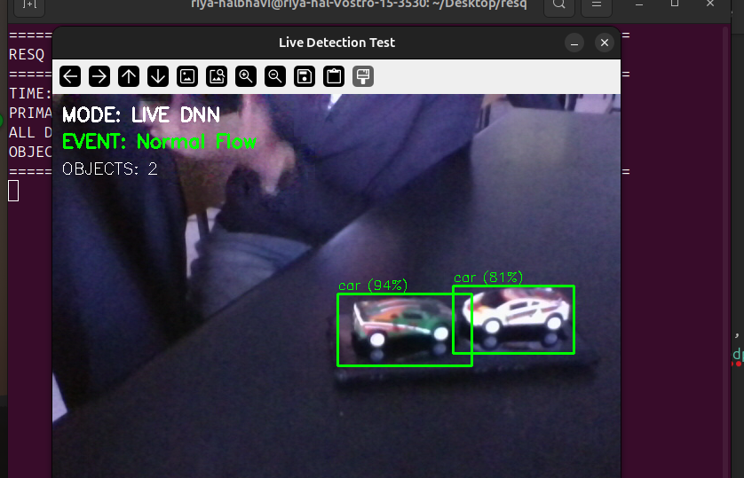The height and width of the screenshot is (478, 744).
Task: Maximize the terminal window
Action: pos(674,4)
